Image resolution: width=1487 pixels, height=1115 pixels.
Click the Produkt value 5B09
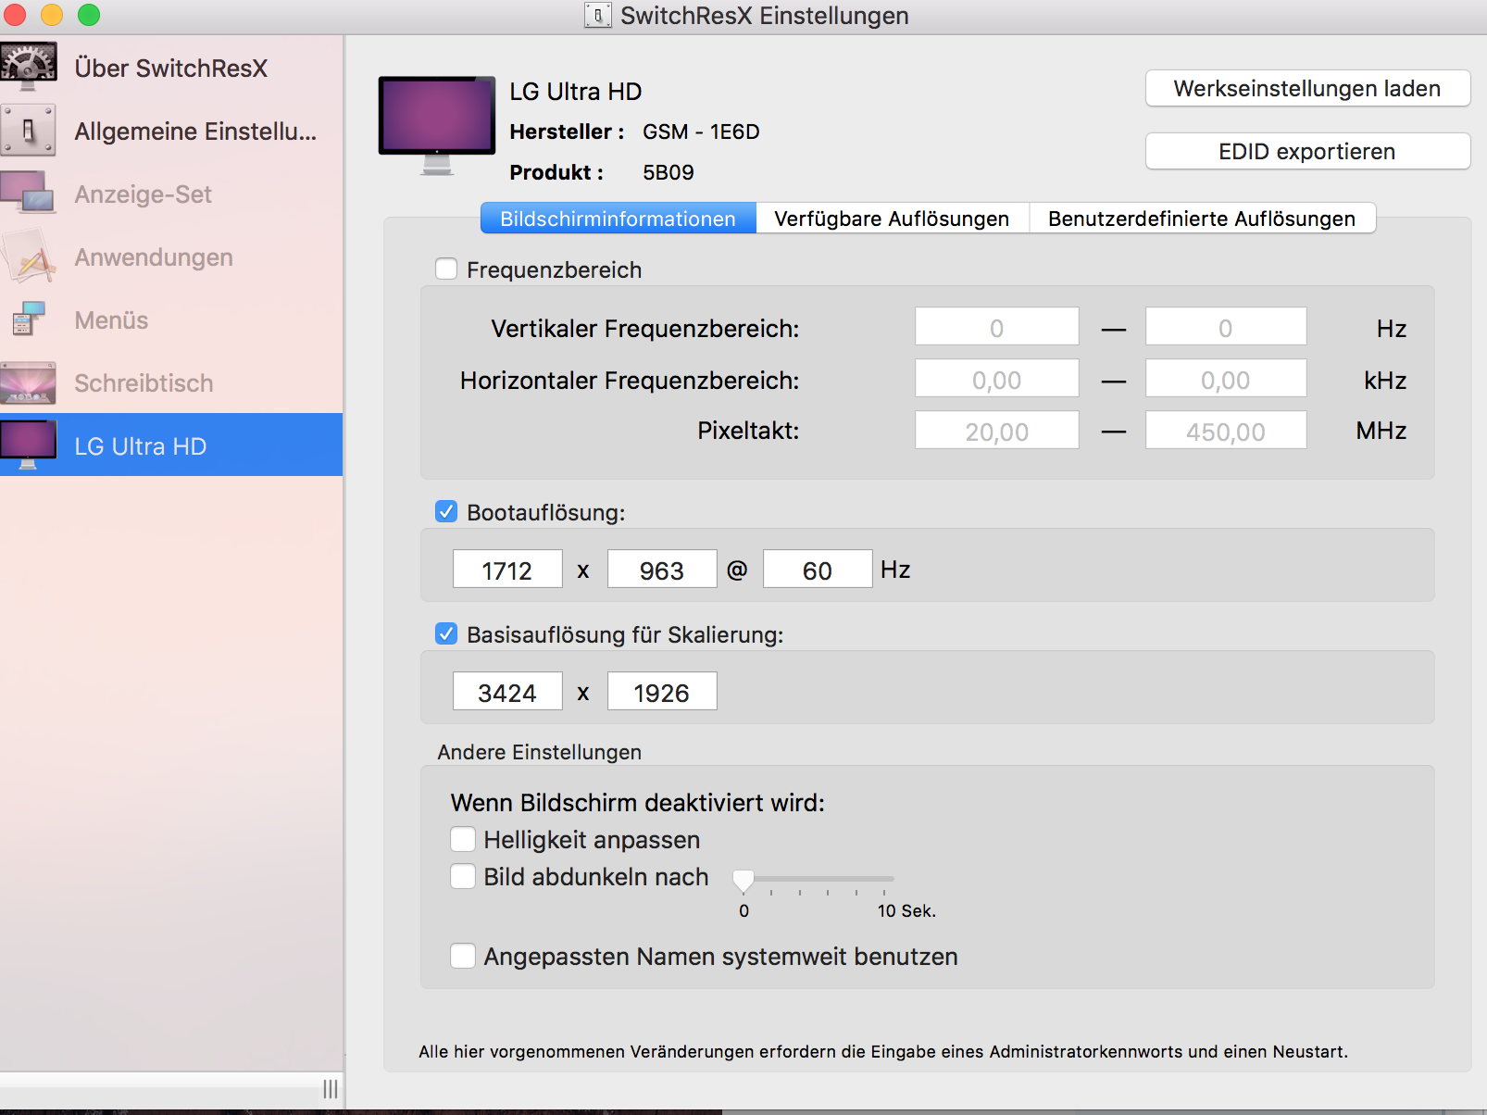[669, 172]
